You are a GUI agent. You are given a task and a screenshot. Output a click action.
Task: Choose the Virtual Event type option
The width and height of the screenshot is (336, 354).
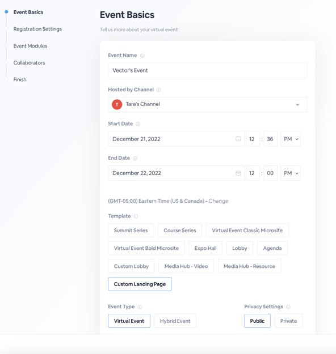point(129,321)
